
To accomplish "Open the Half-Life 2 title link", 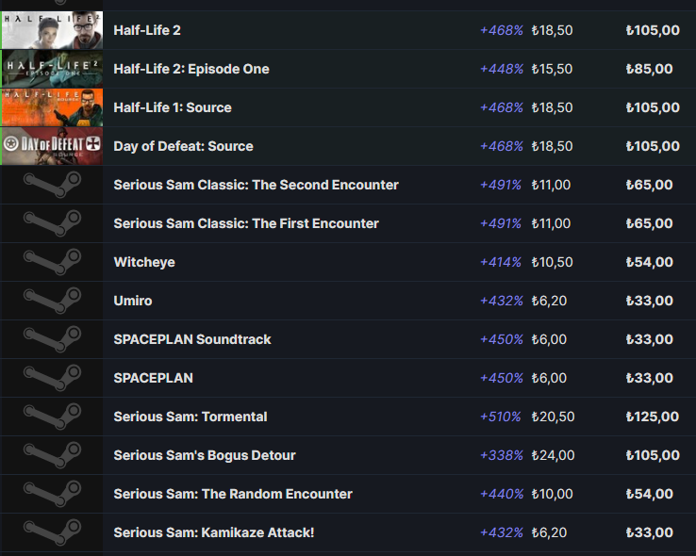I will [x=147, y=30].
